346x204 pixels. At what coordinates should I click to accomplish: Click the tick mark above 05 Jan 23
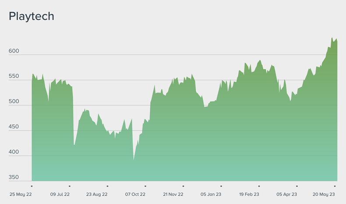221,186
